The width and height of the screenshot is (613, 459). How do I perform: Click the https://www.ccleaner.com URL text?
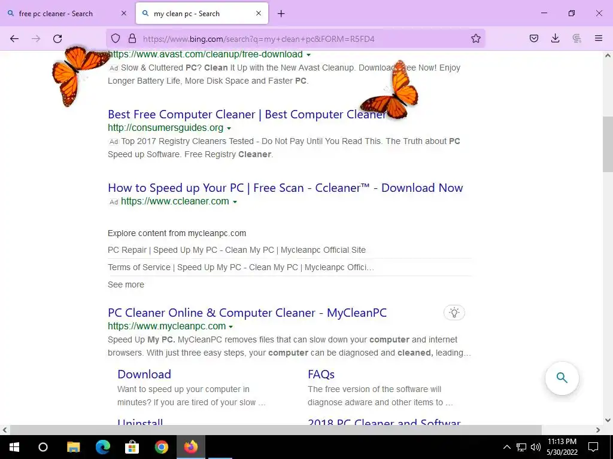[175, 201]
